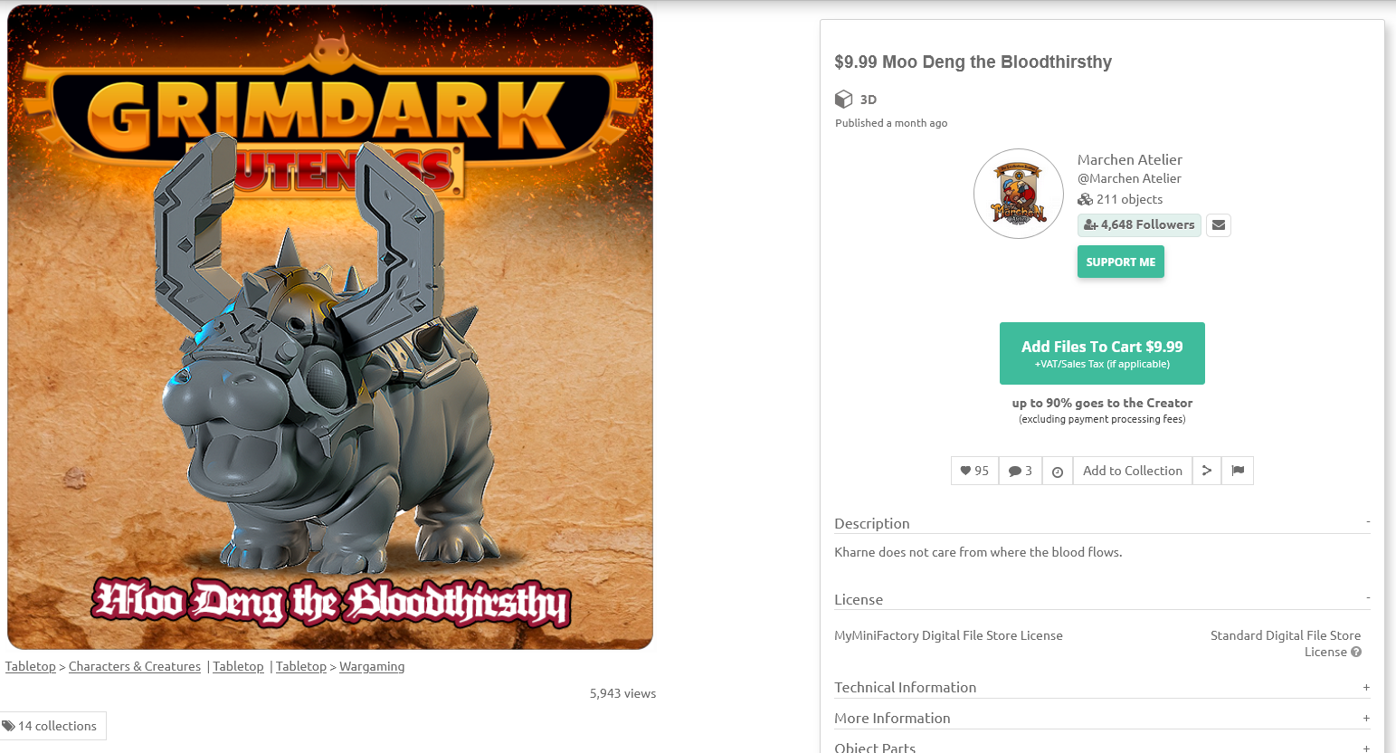Click the share arrow icon

point(1207,471)
